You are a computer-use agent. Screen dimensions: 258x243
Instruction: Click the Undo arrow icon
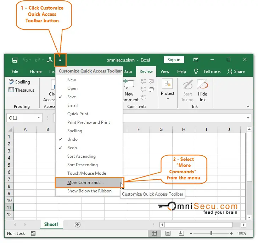coord(25,60)
